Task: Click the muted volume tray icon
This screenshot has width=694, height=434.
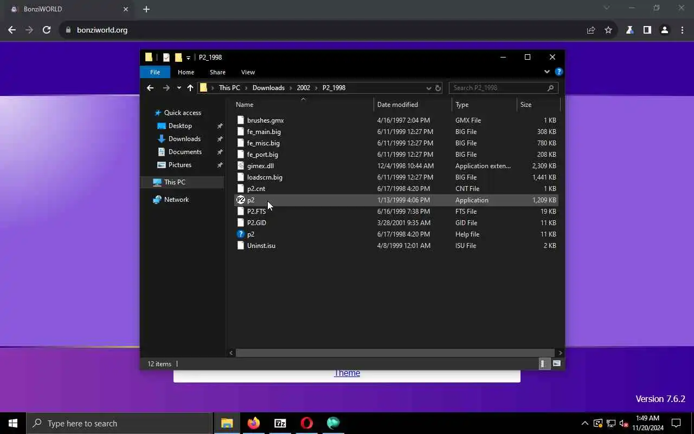Action: pyautogui.click(x=624, y=423)
